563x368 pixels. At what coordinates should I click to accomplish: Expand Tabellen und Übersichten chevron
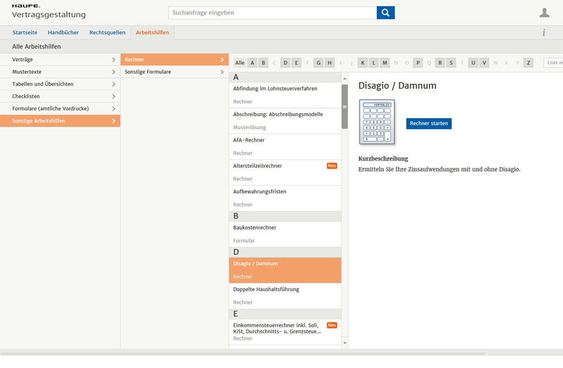(x=113, y=84)
